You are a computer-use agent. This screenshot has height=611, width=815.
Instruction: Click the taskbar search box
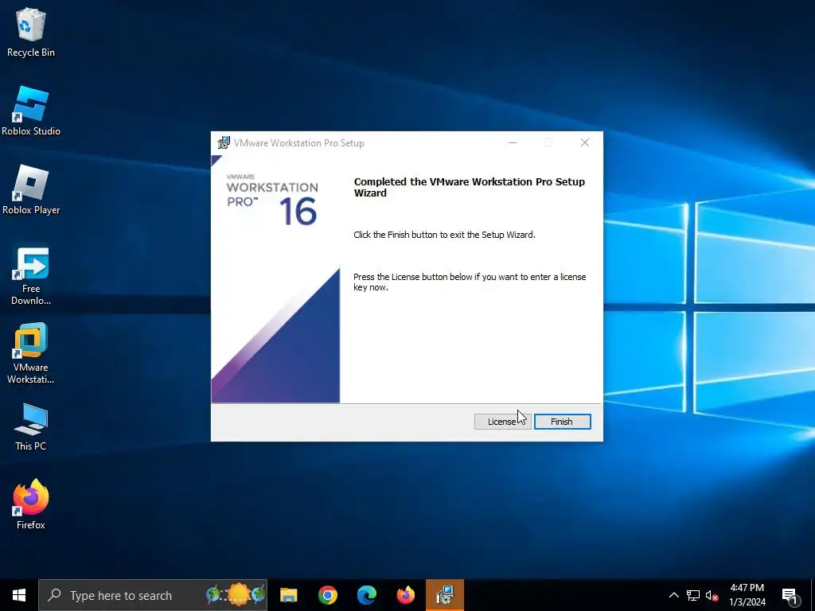pos(153,595)
